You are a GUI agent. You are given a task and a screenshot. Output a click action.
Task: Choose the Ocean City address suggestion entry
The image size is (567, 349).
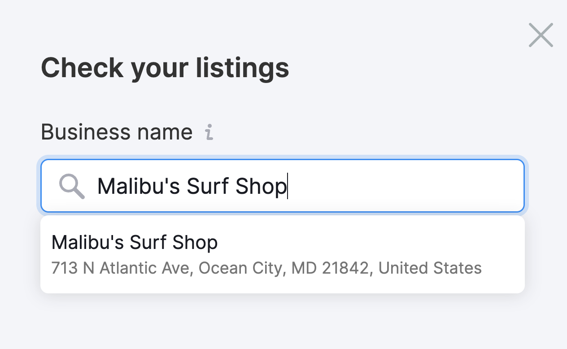pyautogui.click(x=267, y=268)
